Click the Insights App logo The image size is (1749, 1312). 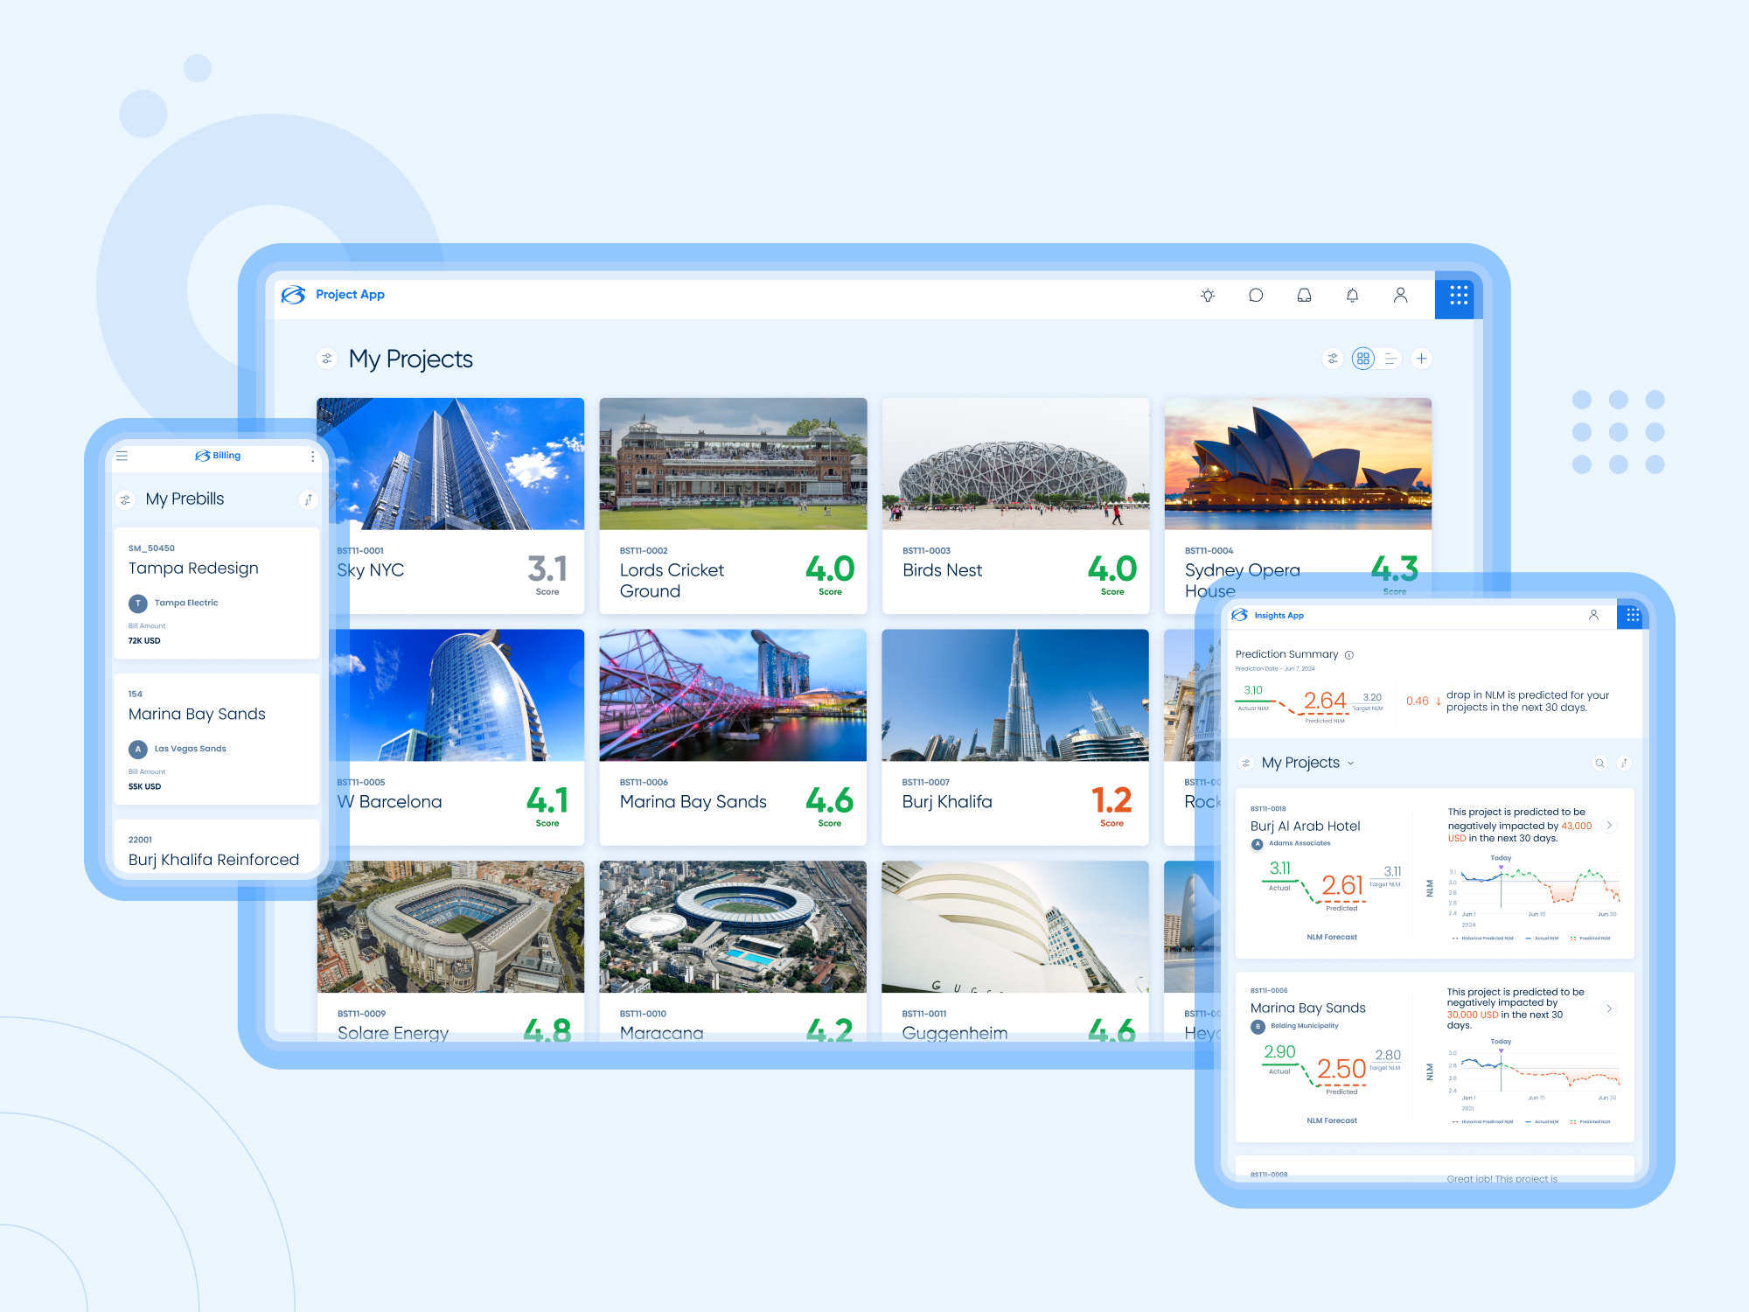point(1239,615)
